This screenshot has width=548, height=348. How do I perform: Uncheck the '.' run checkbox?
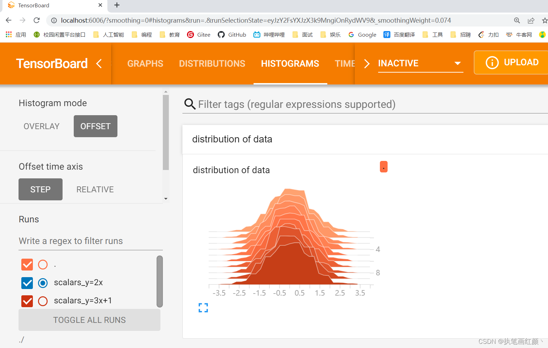(27, 265)
